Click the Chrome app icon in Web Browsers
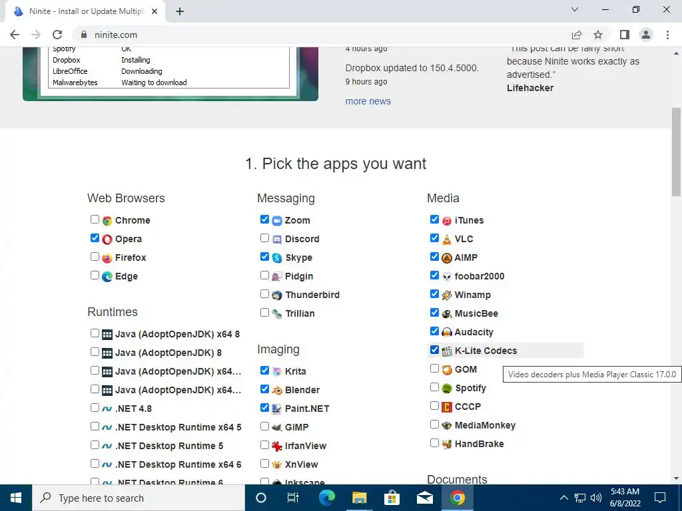Screen dimensions: 682x511 (x=107, y=221)
